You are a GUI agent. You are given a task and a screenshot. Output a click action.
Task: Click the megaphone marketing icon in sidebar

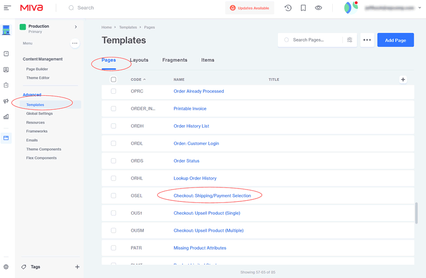[6, 101]
